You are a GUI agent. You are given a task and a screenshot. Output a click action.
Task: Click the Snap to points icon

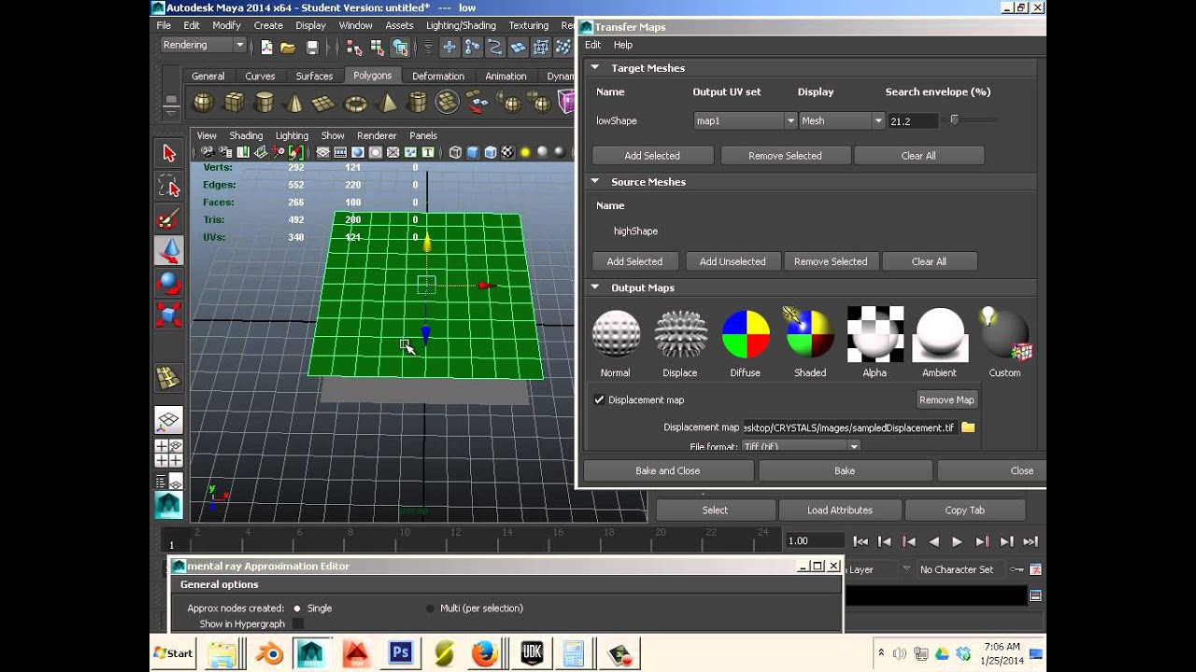click(x=495, y=47)
